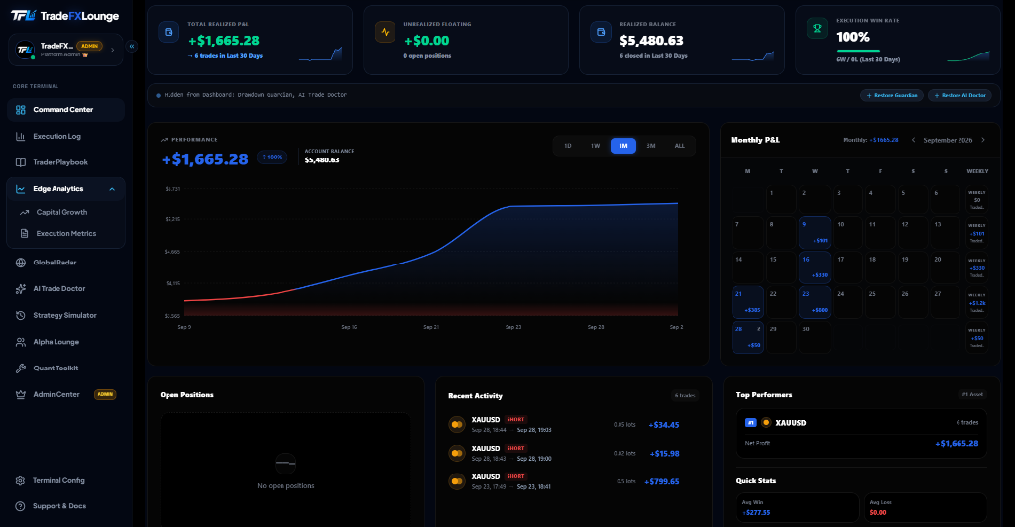Screen dimensions: 1015x527
Task: Open Quant Toolkit from sidebar
Action: point(65,369)
